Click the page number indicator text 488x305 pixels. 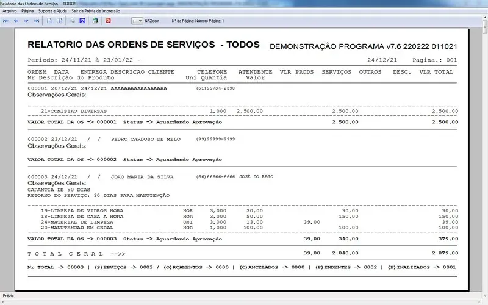click(x=198, y=21)
